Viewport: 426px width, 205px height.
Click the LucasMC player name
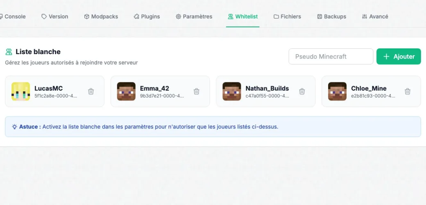tap(49, 89)
